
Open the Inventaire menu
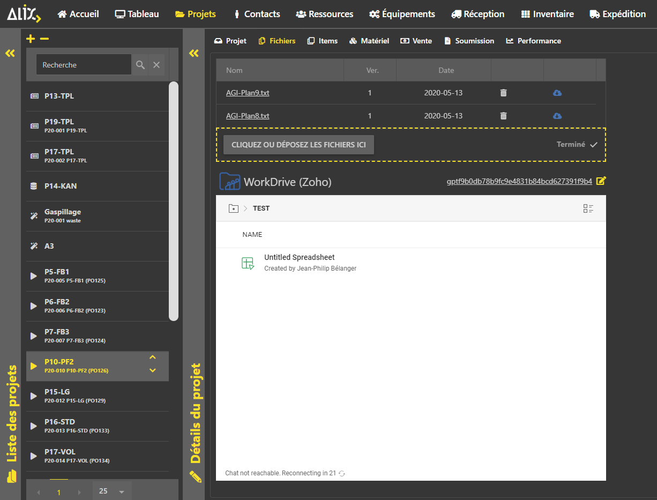(547, 14)
